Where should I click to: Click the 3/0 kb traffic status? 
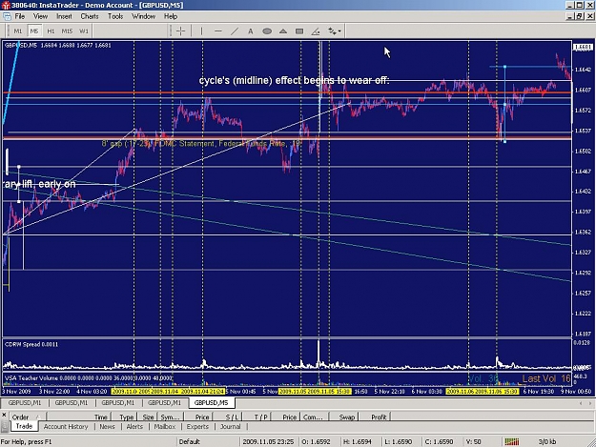547,441
